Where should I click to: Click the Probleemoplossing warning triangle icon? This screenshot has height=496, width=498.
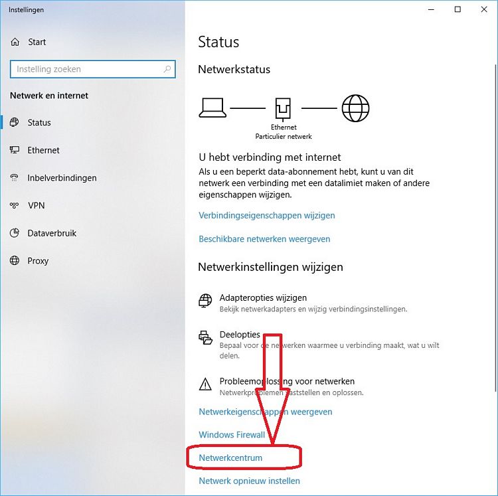[x=205, y=384]
